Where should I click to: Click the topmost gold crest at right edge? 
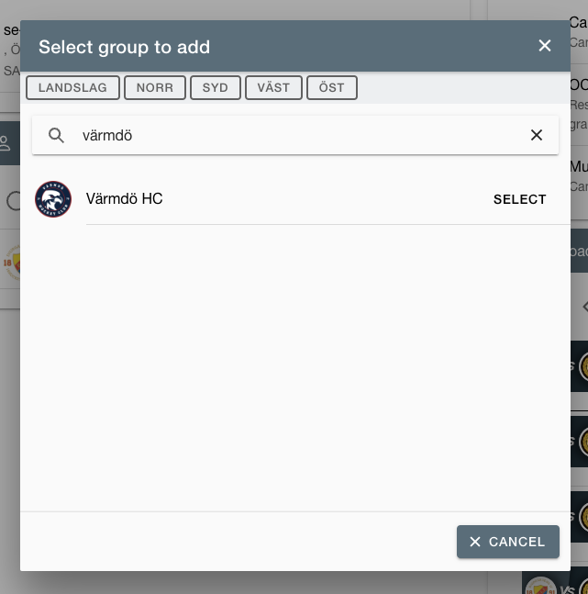coord(584,366)
